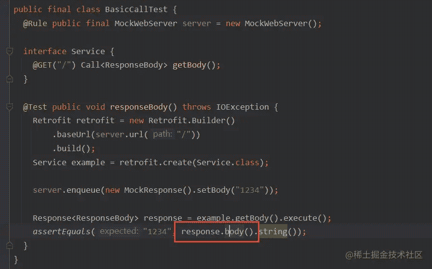The height and width of the screenshot is (269, 432).
Task: Collapse the interface Service fold marker
Action: point(10,51)
